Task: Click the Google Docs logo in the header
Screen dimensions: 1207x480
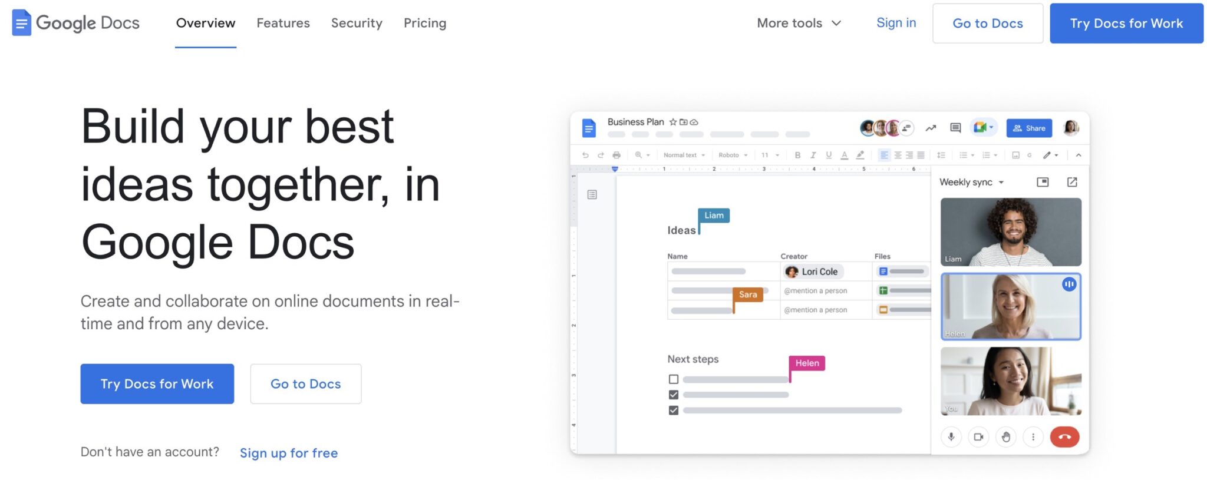Action: pos(75,23)
